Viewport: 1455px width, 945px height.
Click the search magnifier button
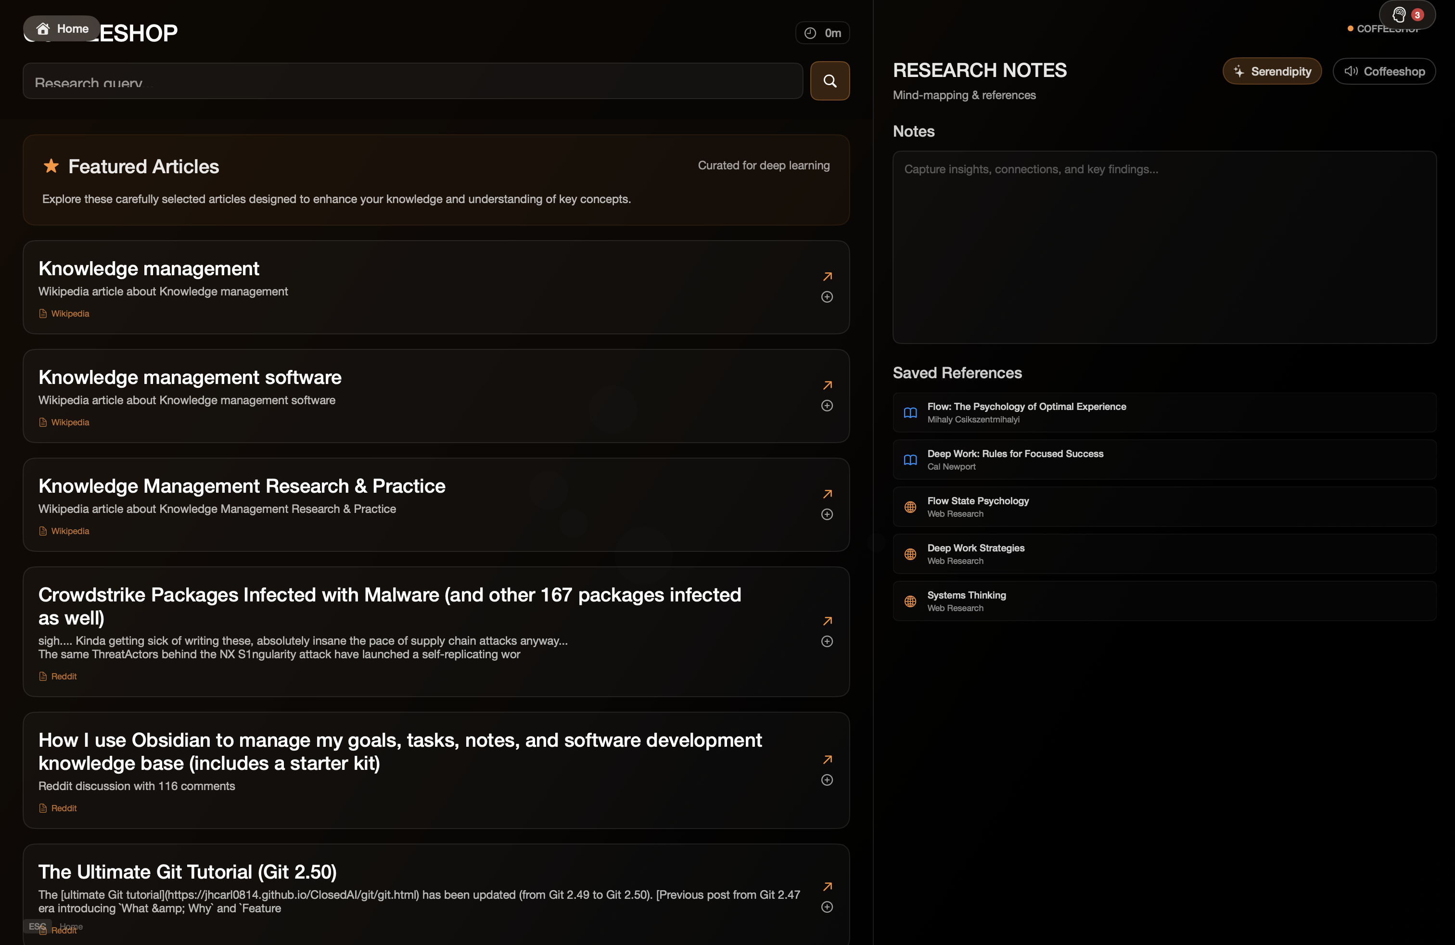830,81
